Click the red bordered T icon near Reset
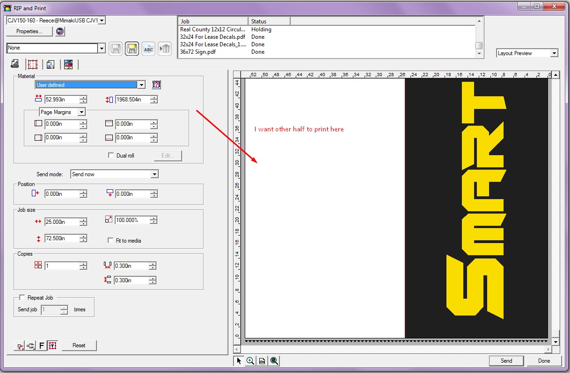Image resolution: width=570 pixels, height=373 pixels. 52,346
